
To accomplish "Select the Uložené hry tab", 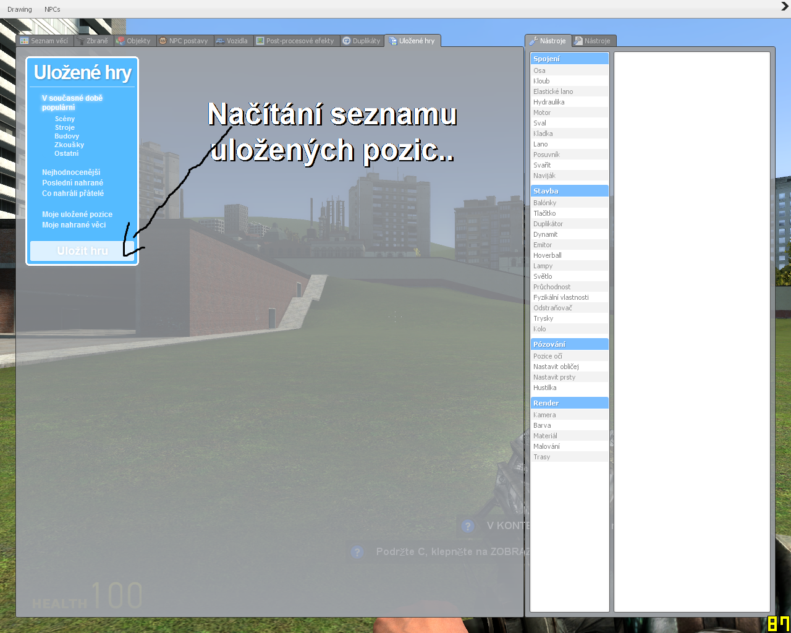I will 412,41.
